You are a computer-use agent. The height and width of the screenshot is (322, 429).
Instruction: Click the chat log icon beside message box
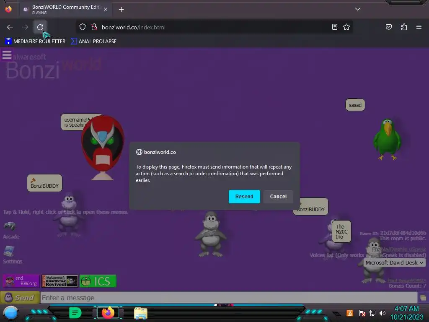pyautogui.click(x=423, y=298)
